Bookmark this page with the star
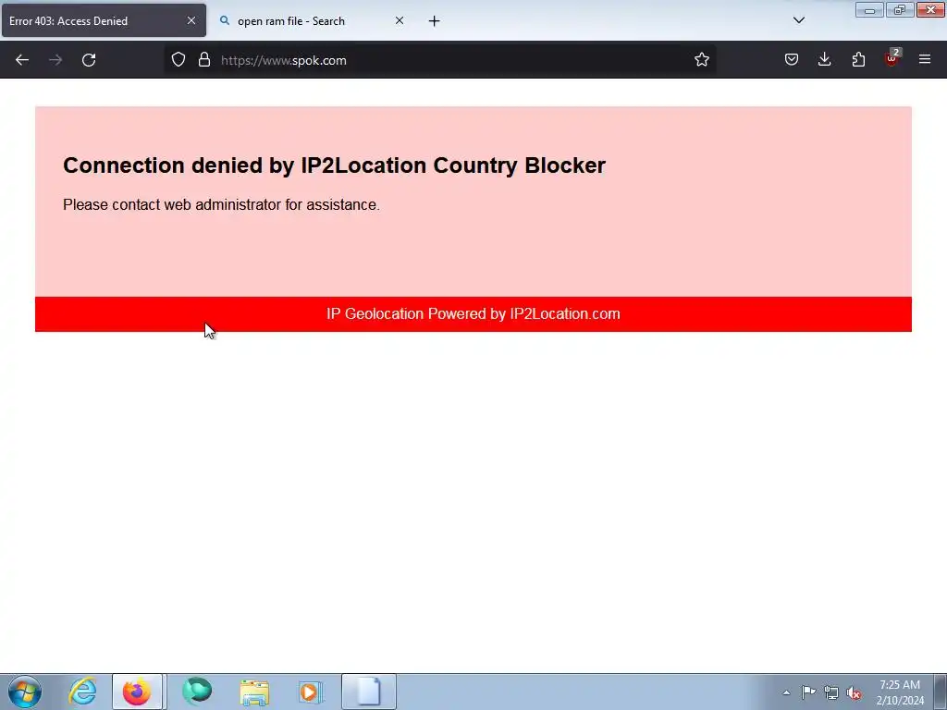 click(701, 60)
